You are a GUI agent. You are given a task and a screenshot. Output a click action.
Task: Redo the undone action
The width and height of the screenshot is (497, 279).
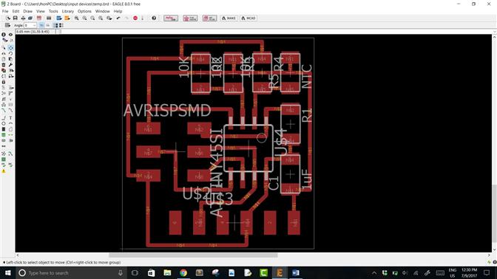(126, 18)
